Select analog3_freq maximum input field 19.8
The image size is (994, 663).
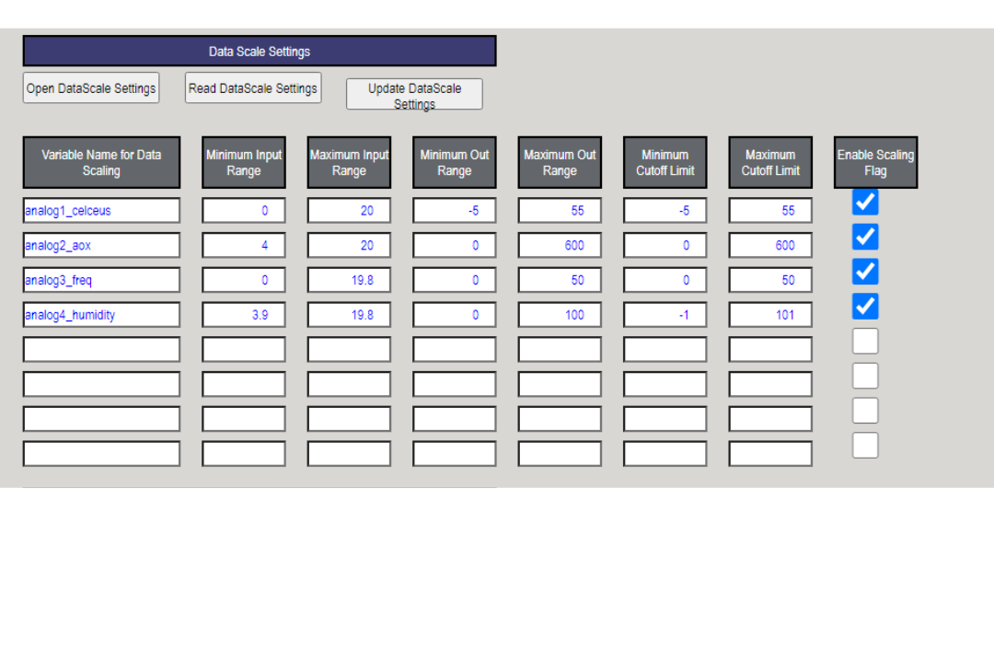pos(349,280)
